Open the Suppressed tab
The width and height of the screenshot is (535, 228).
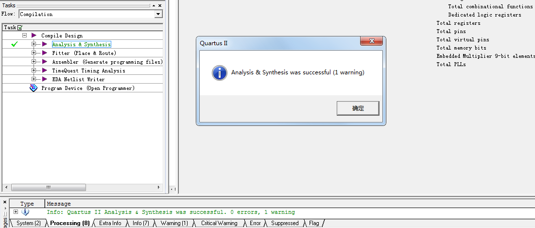[x=285, y=223]
